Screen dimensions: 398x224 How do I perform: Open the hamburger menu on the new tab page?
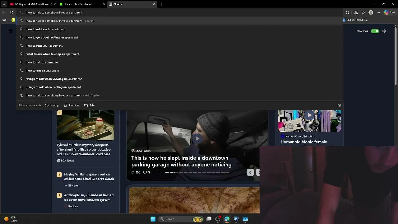tap(11, 31)
